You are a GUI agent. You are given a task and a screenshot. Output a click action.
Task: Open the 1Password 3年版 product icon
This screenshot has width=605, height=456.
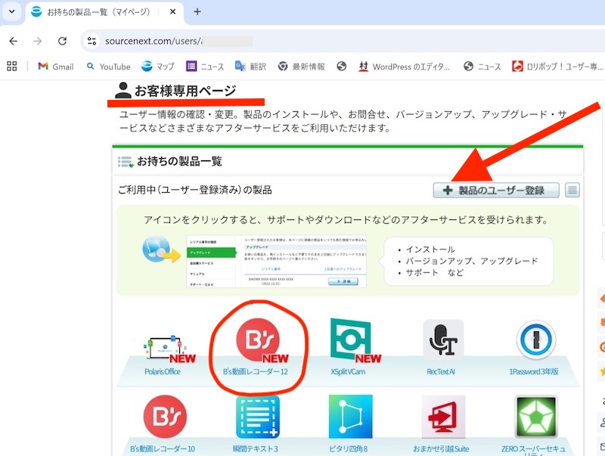535,340
